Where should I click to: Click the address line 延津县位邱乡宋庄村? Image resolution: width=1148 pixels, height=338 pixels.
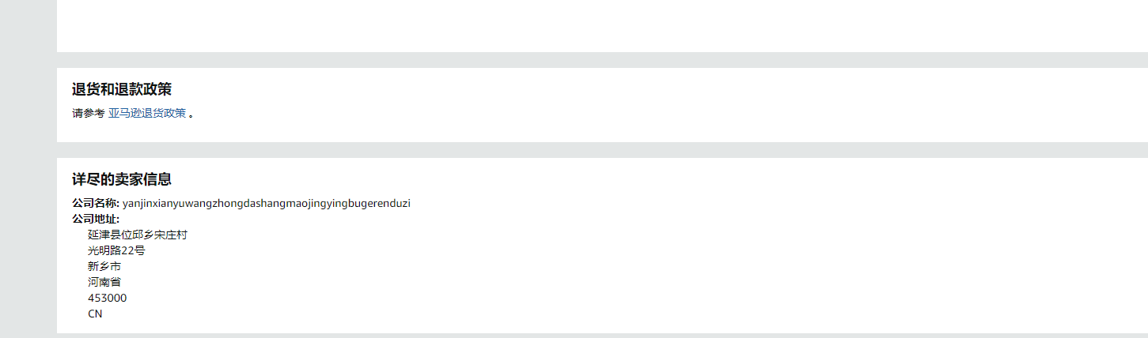138,235
